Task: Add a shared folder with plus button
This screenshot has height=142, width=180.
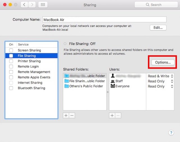Action: coord(66,115)
